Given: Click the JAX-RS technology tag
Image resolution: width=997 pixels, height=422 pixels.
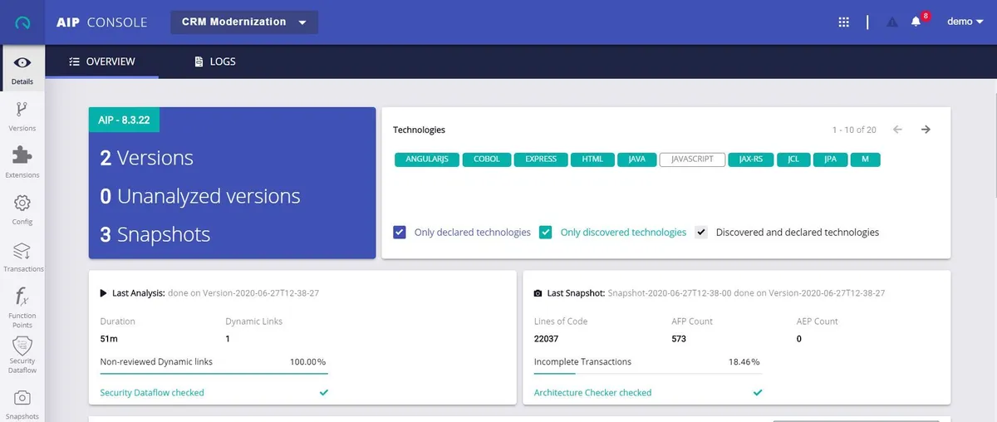Looking at the screenshot, I should [x=751, y=159].
